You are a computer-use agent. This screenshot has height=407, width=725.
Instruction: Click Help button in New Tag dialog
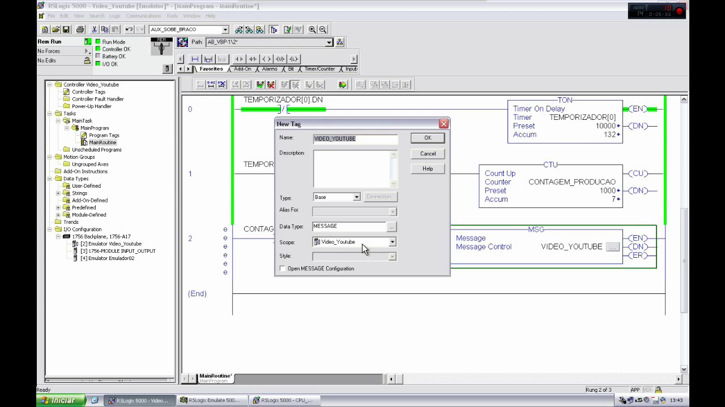pos(428,168)
